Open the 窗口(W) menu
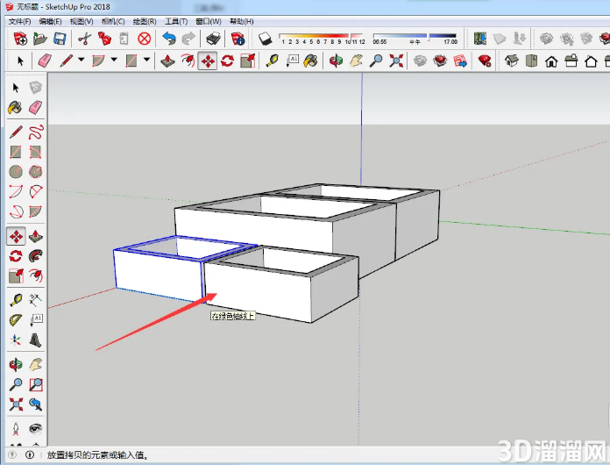 tap(208, 21)
